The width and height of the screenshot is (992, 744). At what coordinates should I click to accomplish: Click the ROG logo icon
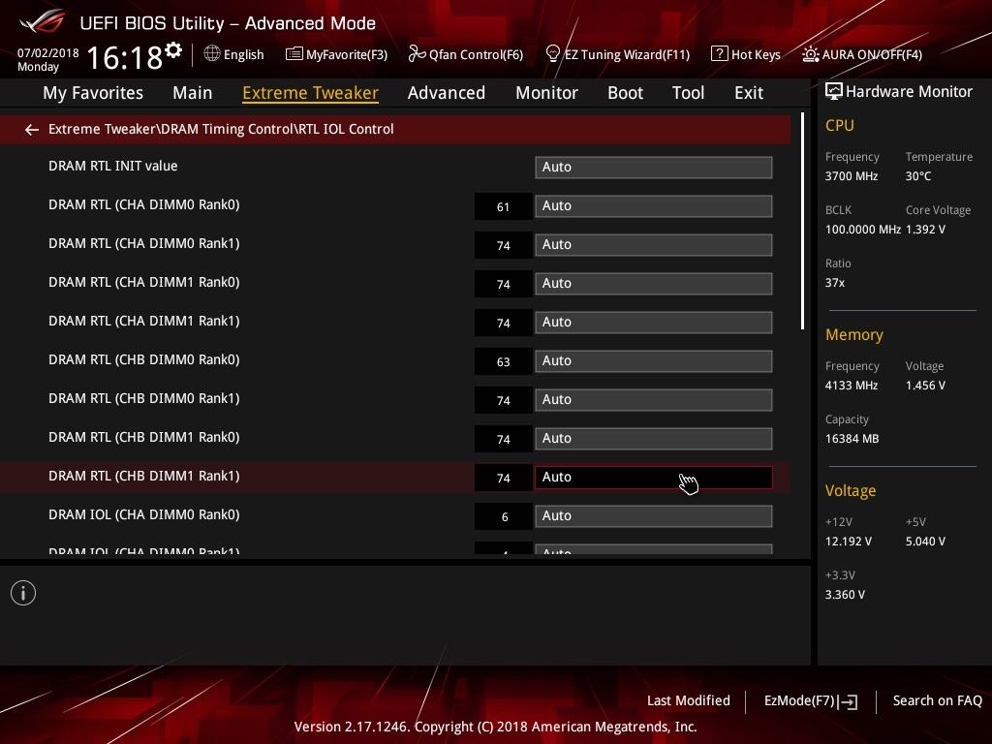(x=42, y=22)
